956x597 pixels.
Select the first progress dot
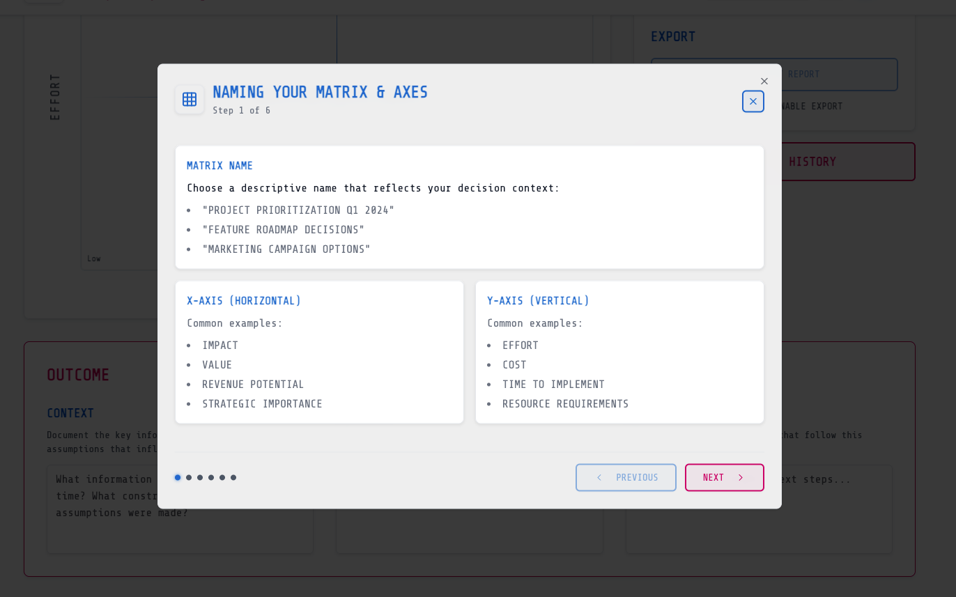point(178,477)
